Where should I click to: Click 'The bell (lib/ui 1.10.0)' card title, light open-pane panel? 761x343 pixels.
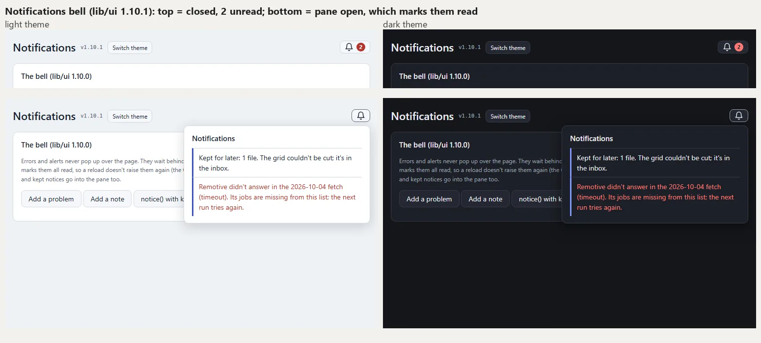click(x=56, y=145)
